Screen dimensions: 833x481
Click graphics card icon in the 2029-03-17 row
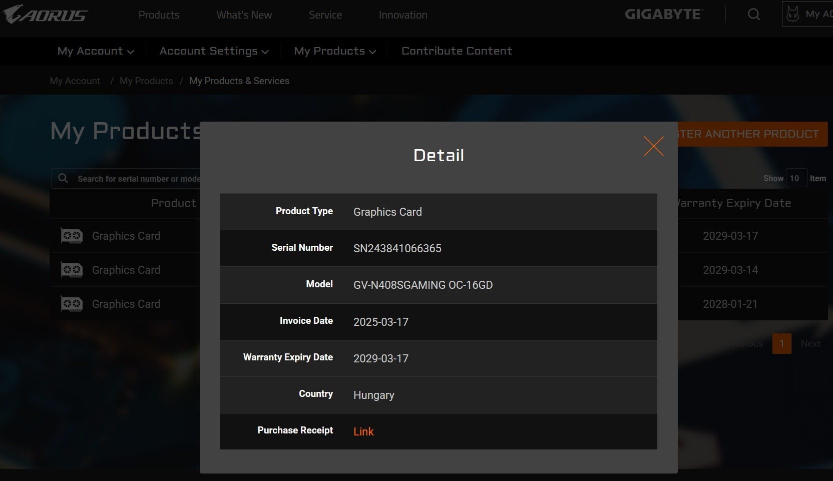(72, 236)
